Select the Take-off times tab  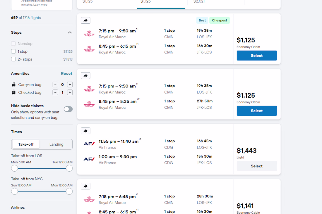tap(26, 144)
